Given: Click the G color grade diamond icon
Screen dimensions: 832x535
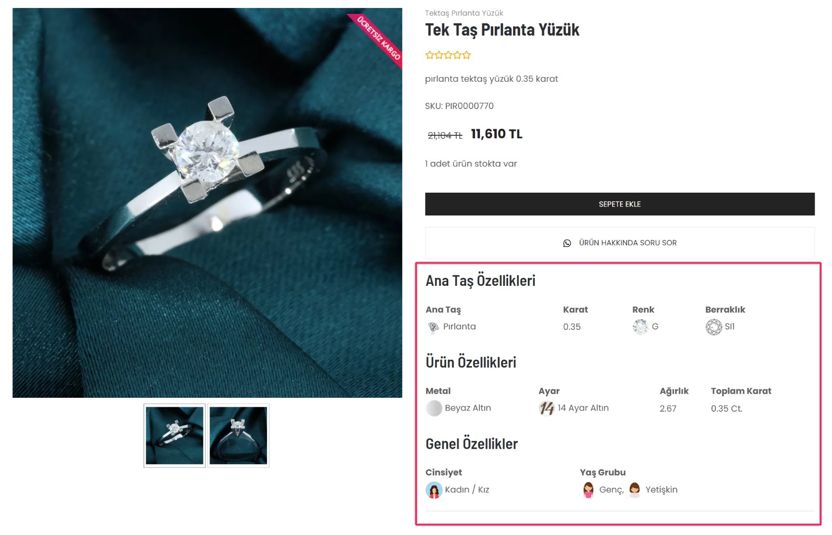Looking at the screenshot, I should pyautogui.click(x=640, y=327).
